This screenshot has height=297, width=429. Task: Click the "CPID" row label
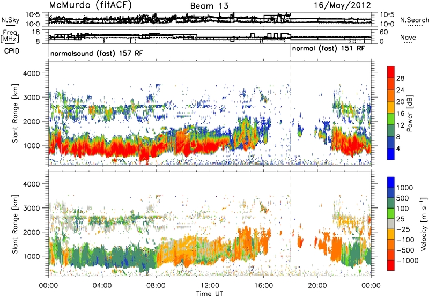coord(12,51)
